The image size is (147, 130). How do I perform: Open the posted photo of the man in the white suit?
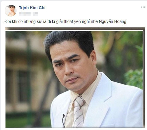click(x=75, y=78)
